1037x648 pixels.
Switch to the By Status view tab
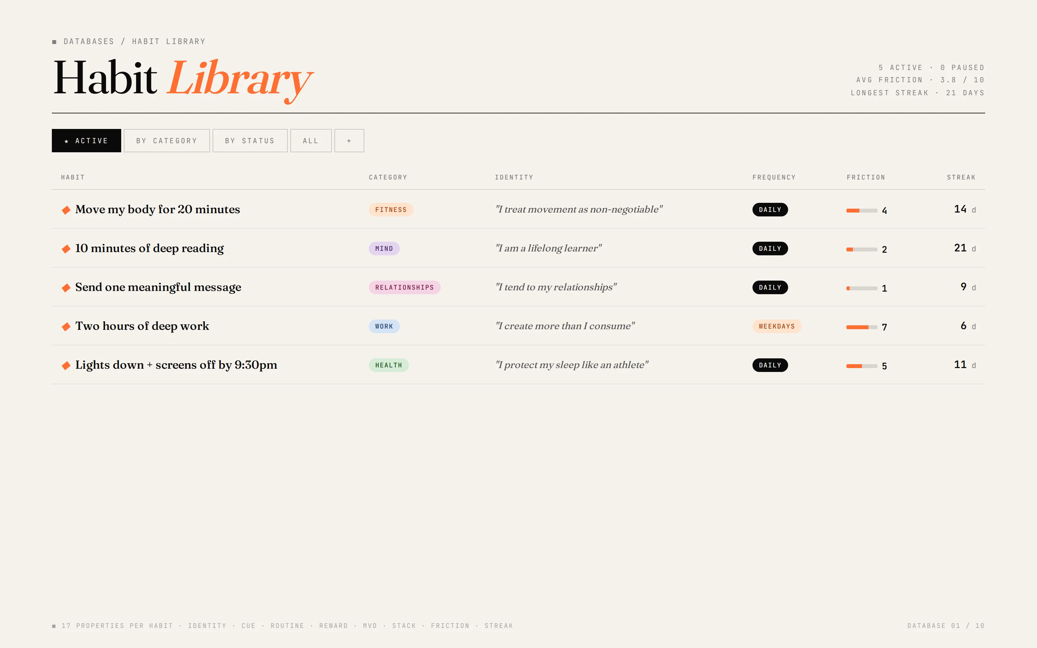click(250, 141)
